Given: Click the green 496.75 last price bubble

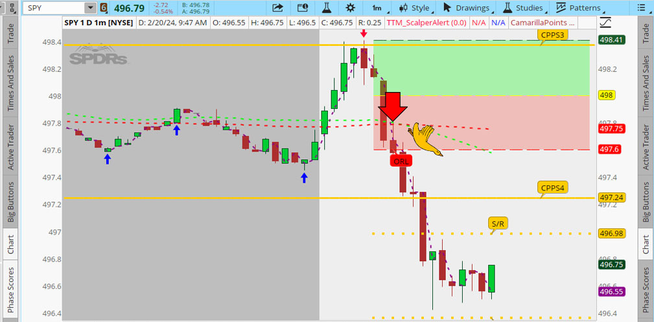Looking at the screenshot, I should [611, 264].
